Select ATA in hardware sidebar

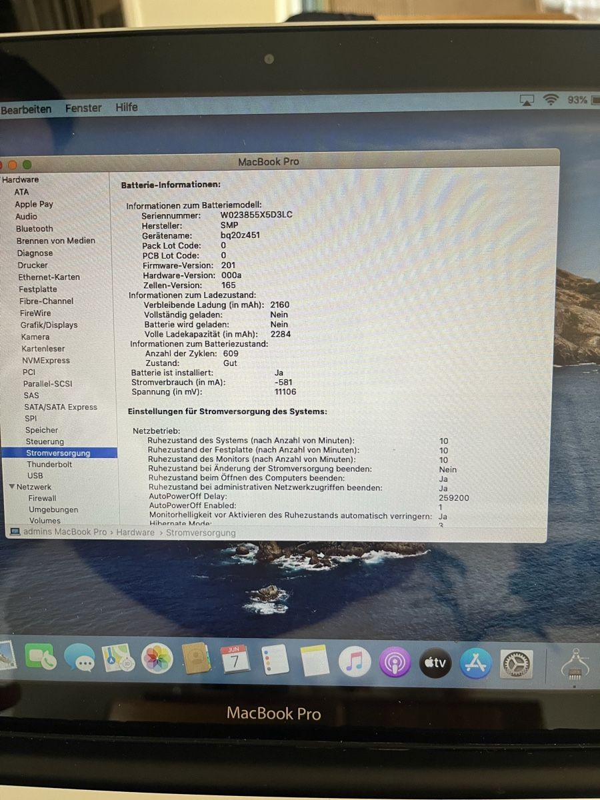click(21, 192)
